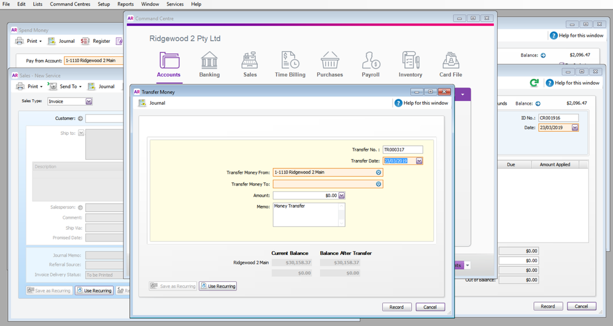Screen dimensions: 613x326
Task: Click the Transfer No. input field
Action: click(403, 150)
